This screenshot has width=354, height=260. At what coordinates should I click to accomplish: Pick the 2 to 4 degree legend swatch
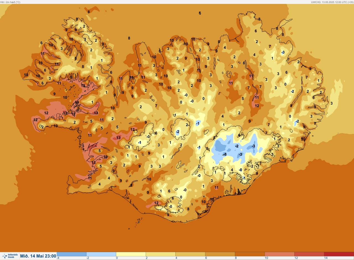point(161,254)
